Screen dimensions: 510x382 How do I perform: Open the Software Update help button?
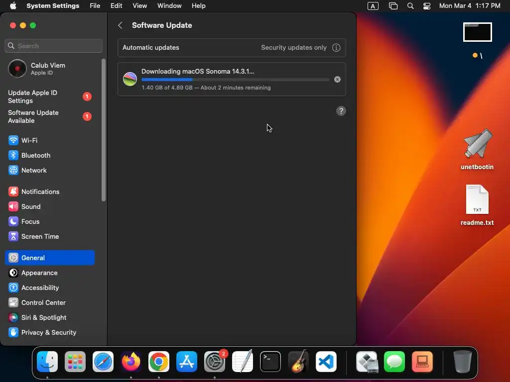pos(341,111)
